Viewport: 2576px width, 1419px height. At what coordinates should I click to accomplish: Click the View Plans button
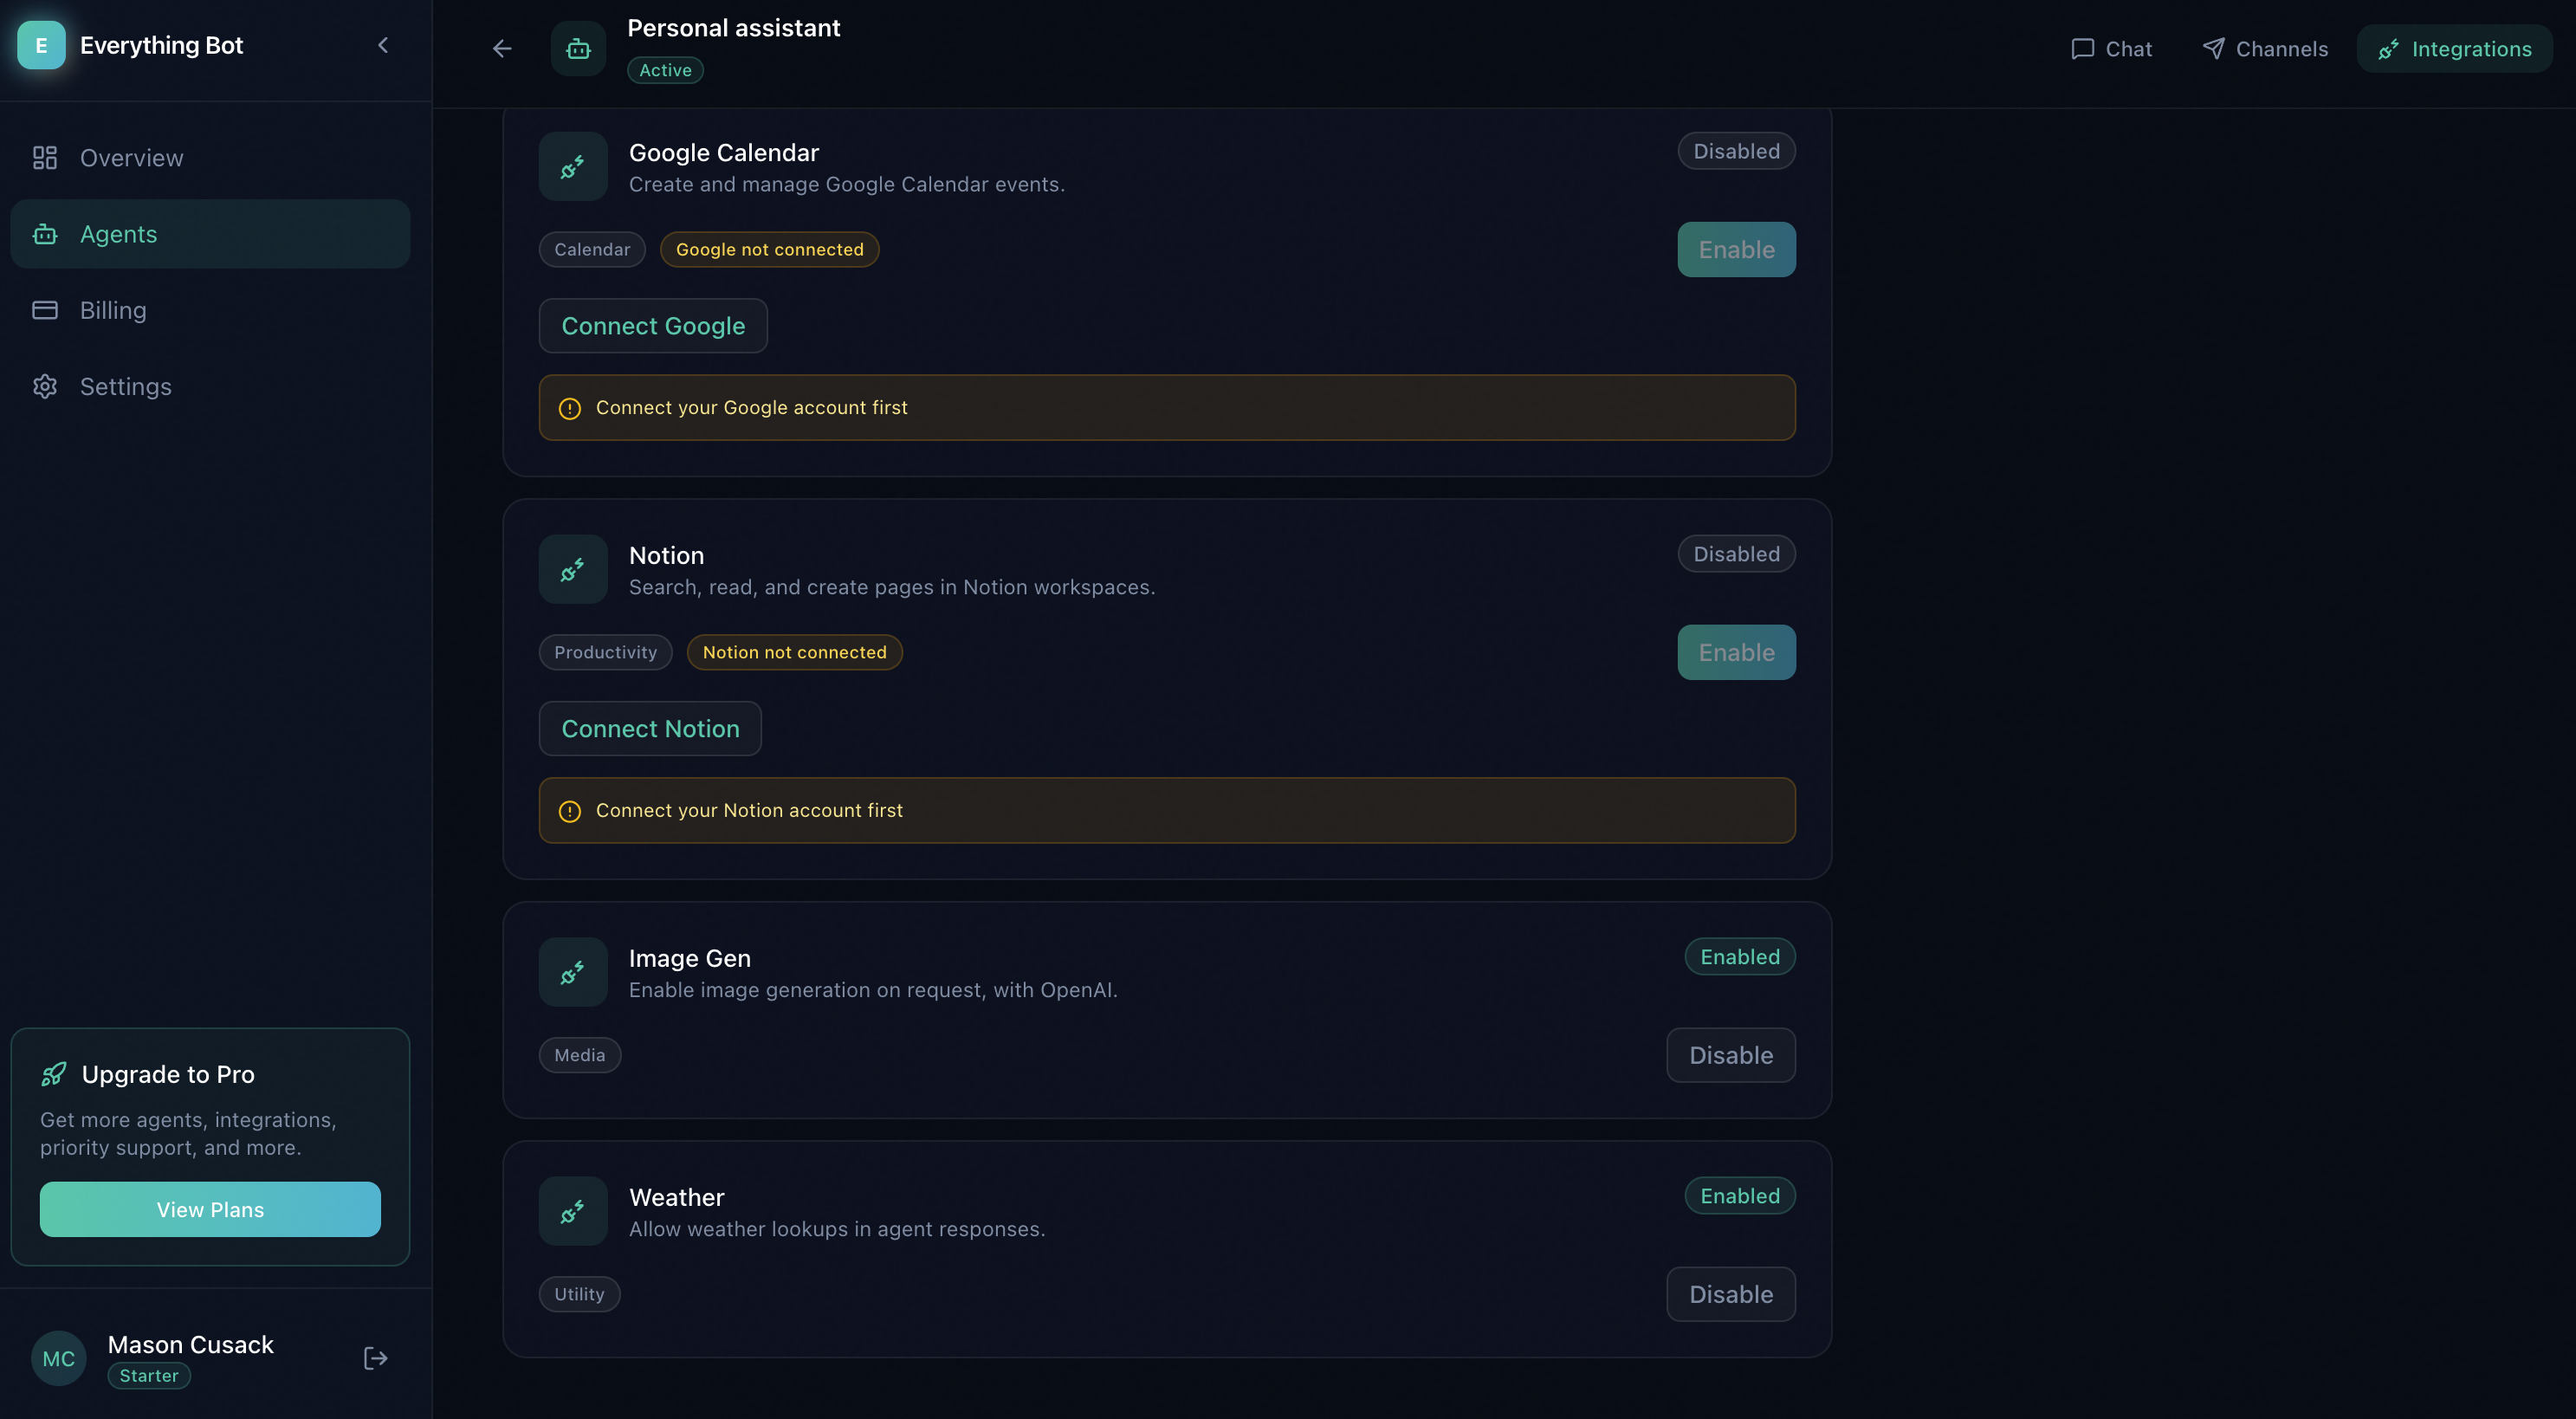pyautogui.click(x=210, y=1209)
